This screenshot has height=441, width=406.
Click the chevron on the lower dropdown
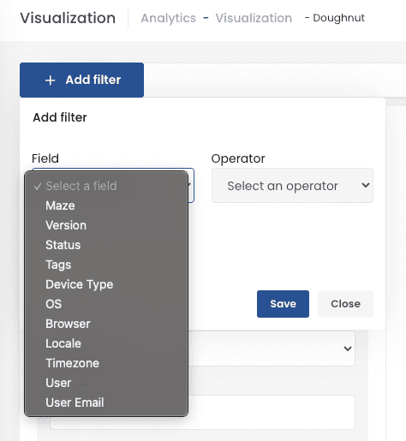click(348, 349)
